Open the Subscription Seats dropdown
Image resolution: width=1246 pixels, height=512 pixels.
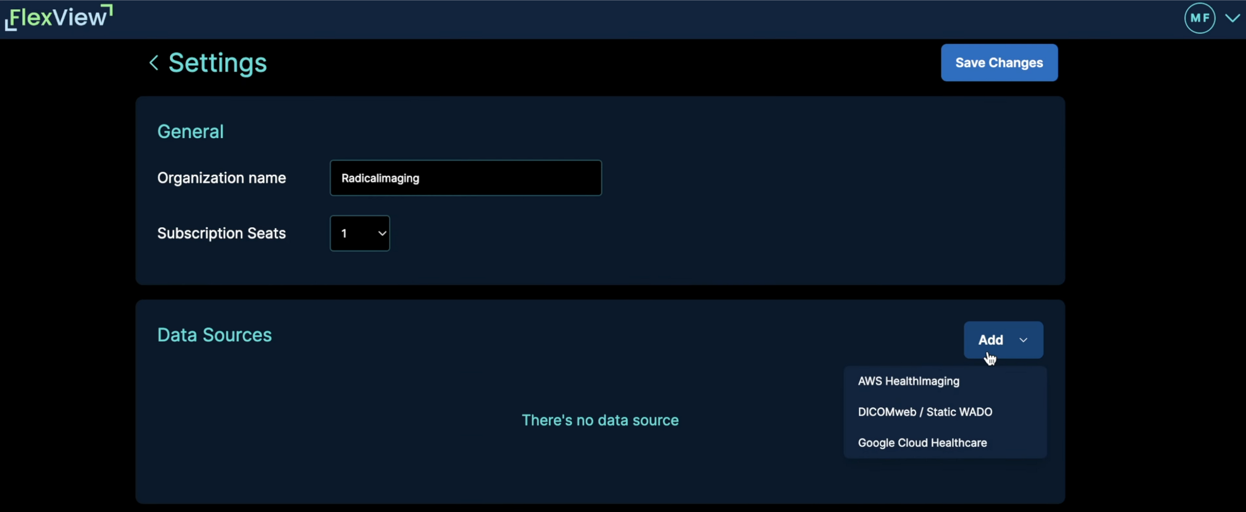(359, 234)
